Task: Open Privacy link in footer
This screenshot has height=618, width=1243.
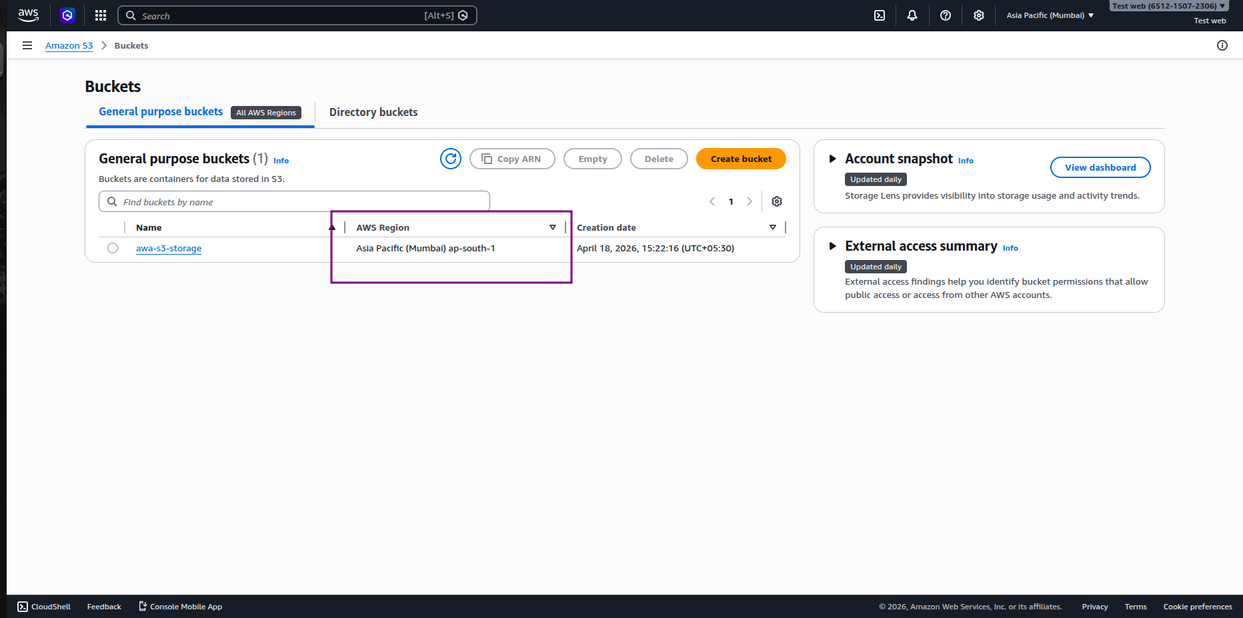Action: point(1095,607)
